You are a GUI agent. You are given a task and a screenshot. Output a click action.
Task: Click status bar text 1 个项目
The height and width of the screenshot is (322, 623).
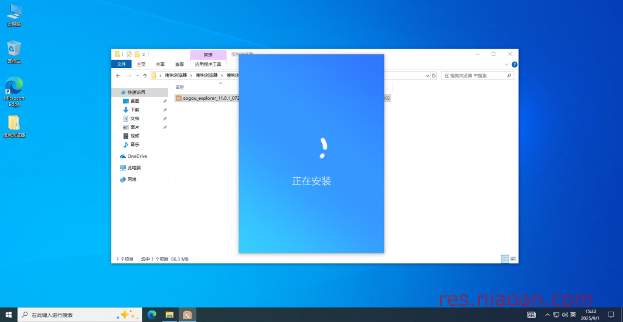pyautogui.click(x=125, y=259)
